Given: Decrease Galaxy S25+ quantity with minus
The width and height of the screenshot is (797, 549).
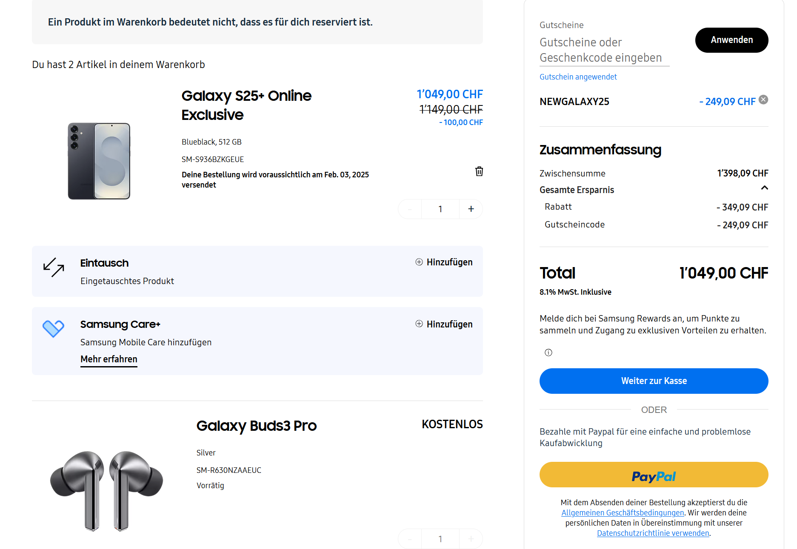Looking at the screenshot, I should 410,209.
